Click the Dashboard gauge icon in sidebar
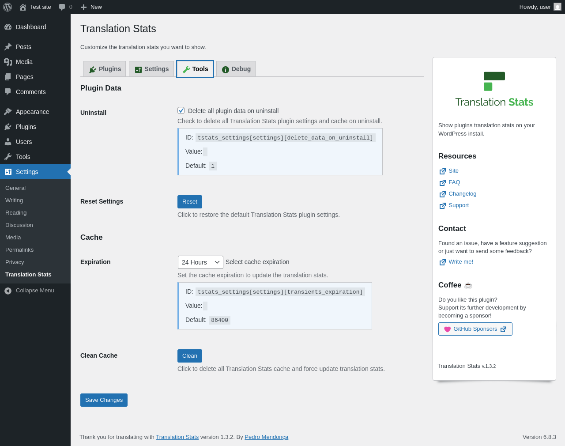Screen dimensions: 565x446 click(x=8, y=27)
